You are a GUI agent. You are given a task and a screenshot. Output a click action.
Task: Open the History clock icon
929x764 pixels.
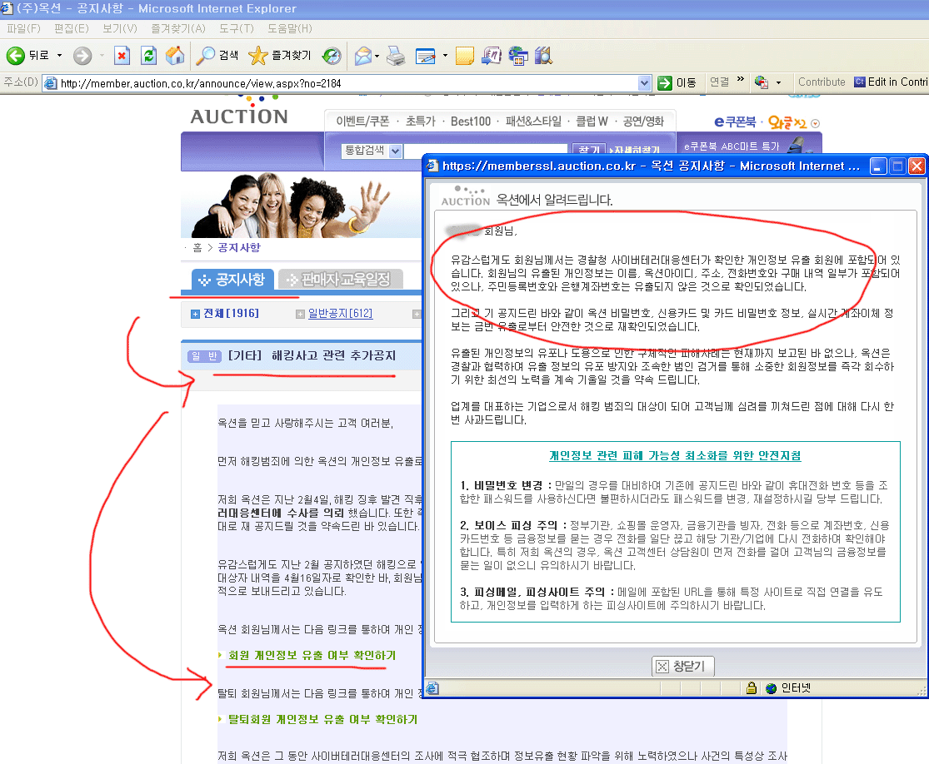[332, 56]
